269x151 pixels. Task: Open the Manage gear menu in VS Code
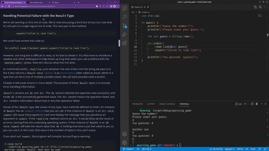tap(124, 143)
